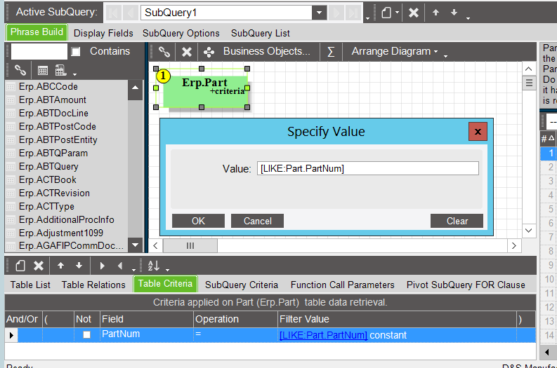This screenshot has width=557, height=368.
Task: Open the SubQuery1 dropdown arrow
Action: pyautogui.click(x=319, y=13)
